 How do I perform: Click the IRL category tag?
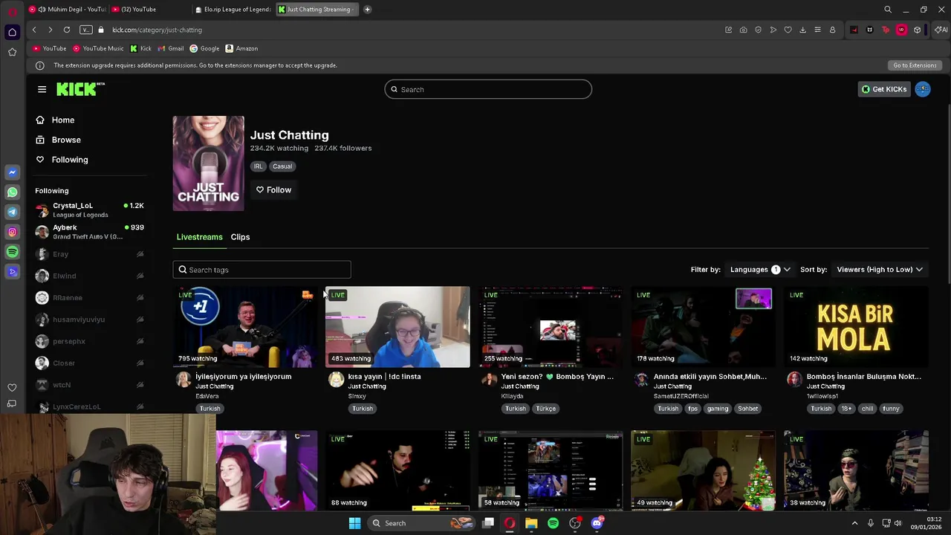coord(258,166)
